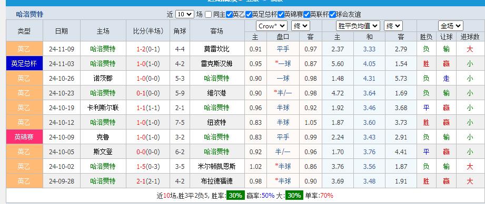Screen dimensions: 485x204
Task: Open opponent 纽波特 team link
Action: [x=217, y=122]
